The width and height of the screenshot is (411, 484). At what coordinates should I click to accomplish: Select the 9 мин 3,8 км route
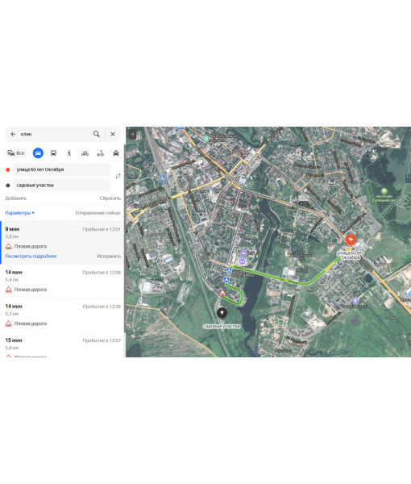[62, 243]
